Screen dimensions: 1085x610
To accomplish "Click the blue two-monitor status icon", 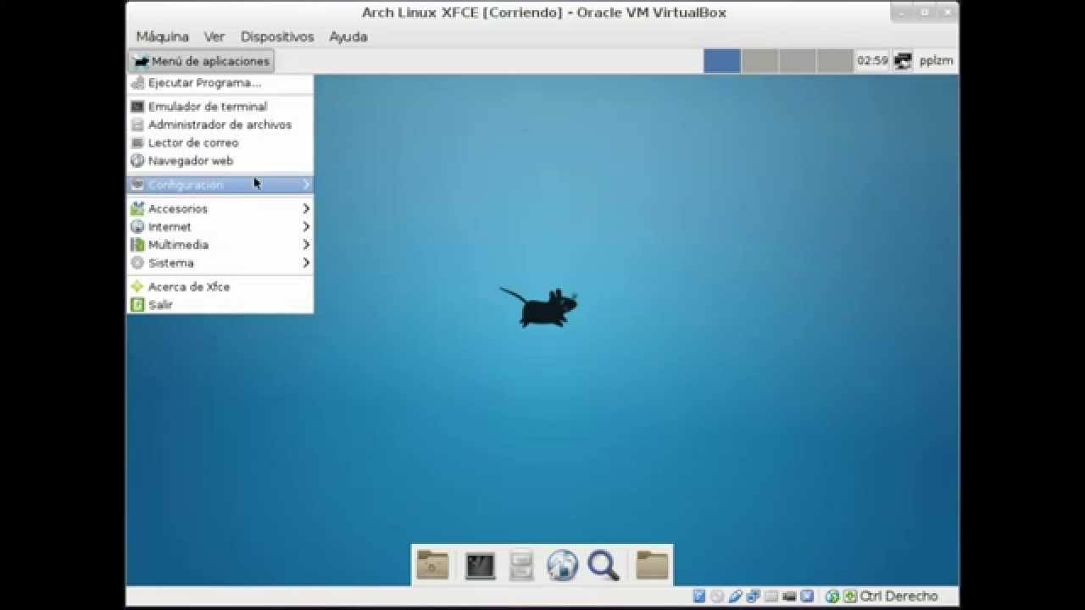I will point(753,596).
